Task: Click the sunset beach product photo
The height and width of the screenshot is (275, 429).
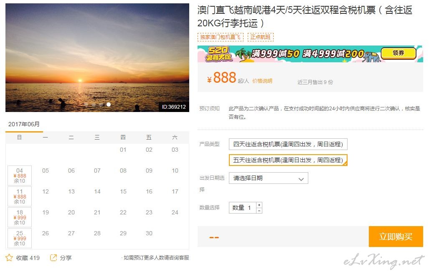Action: pyautogui.click(x=97, y=57)
